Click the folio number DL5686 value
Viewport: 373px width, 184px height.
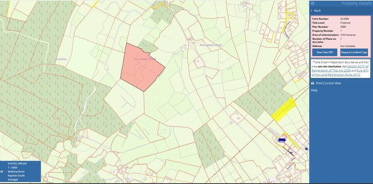point(344,19)
